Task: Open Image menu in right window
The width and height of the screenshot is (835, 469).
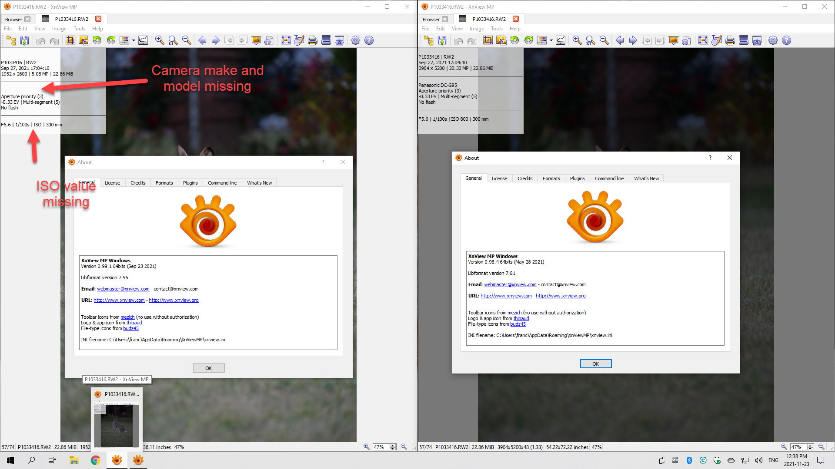Action: 477,29
